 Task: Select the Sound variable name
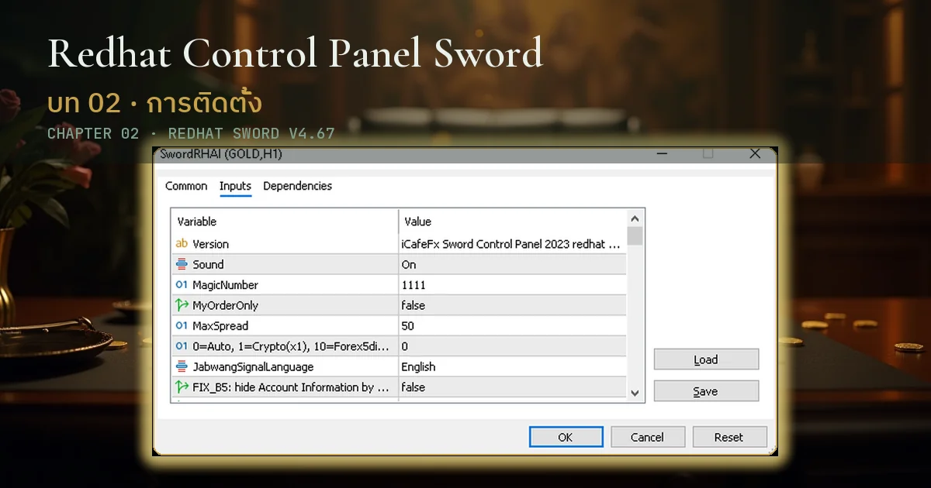[208, 264]
